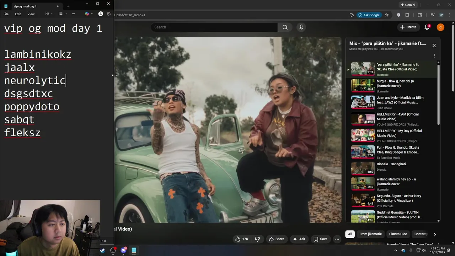Open YouTube notifications bell
455x256 pixels.
tap(427, 27)
